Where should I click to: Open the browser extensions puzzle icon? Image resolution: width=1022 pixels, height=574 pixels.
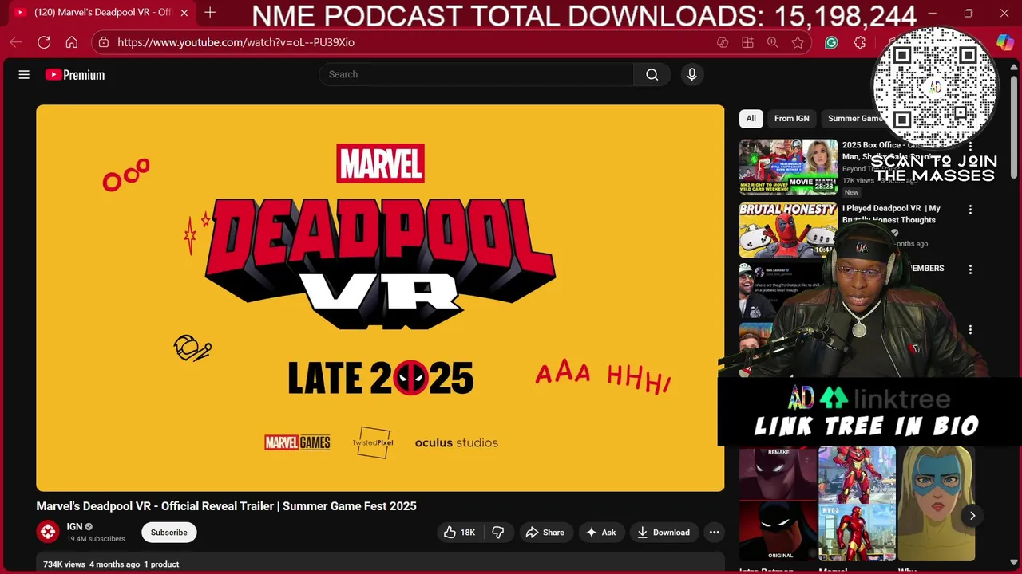tap(860, 43)
